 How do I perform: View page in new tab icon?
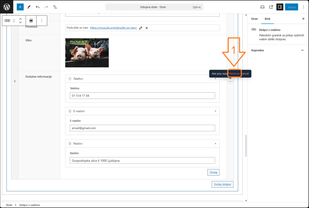point(271,7)
